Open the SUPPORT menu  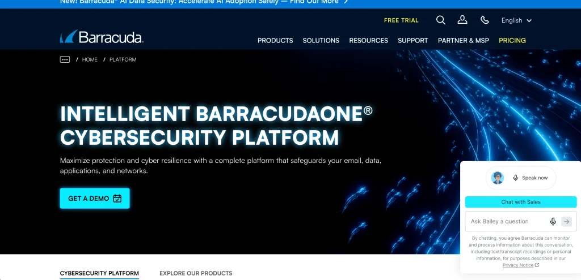[413, 41]
